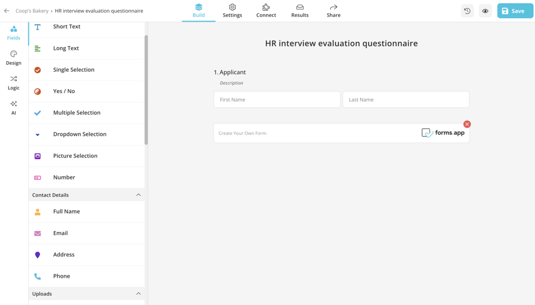Add a Multiple Selection field
Image resolution: width=535 pixels, height=305 pixels.
tap(87, 113)
